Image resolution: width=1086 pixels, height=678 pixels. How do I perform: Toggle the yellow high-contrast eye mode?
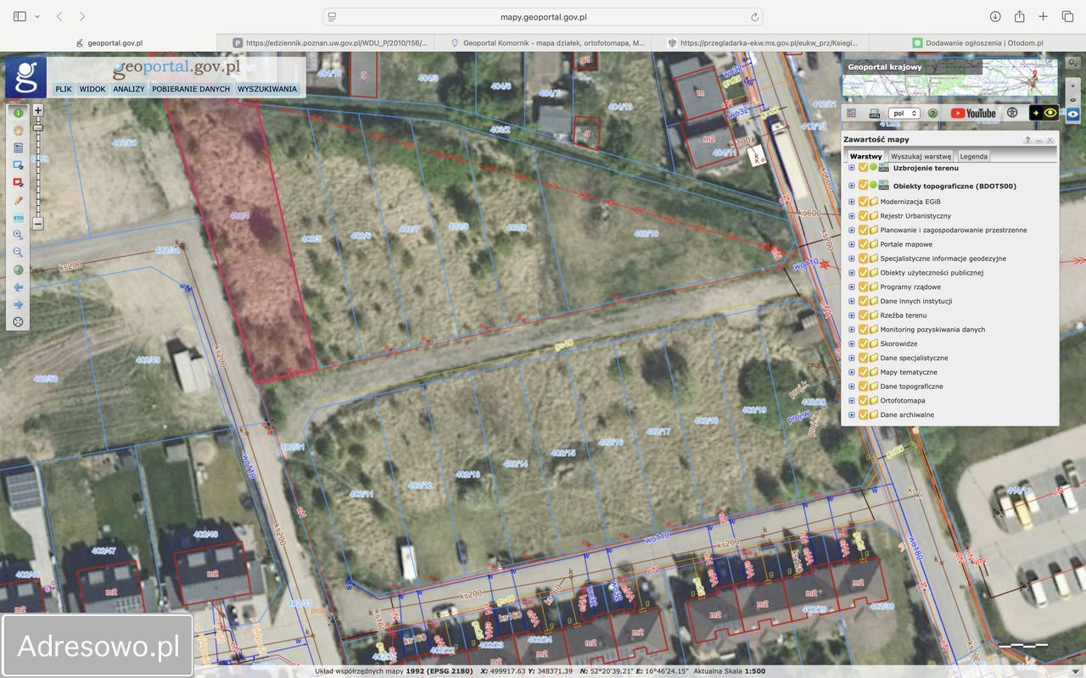[1044, 113]
